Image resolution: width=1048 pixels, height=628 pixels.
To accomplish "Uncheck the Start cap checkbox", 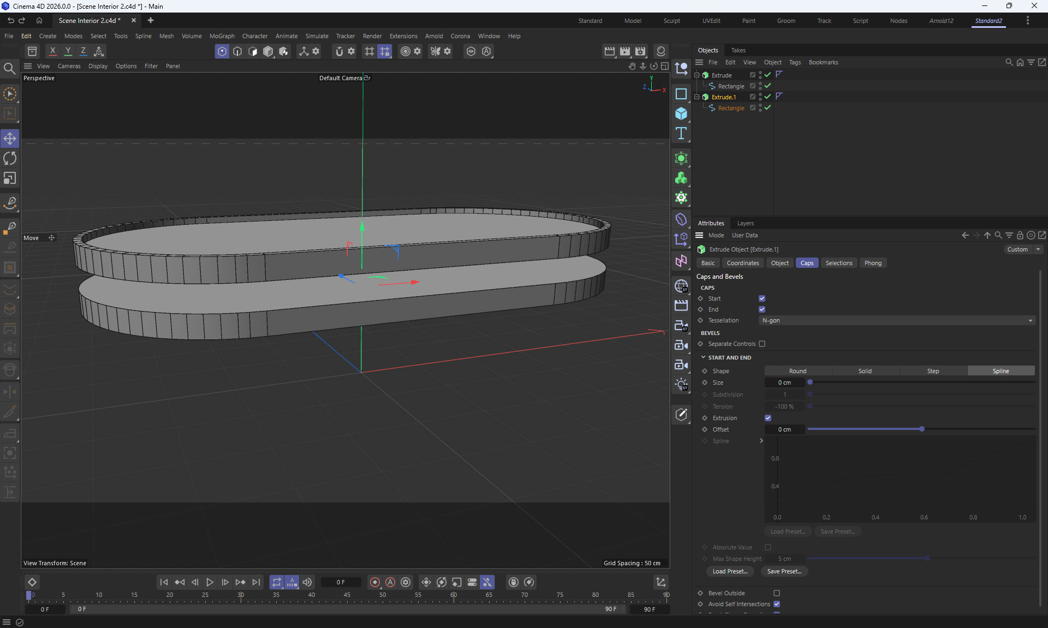I will click(762, 298).
